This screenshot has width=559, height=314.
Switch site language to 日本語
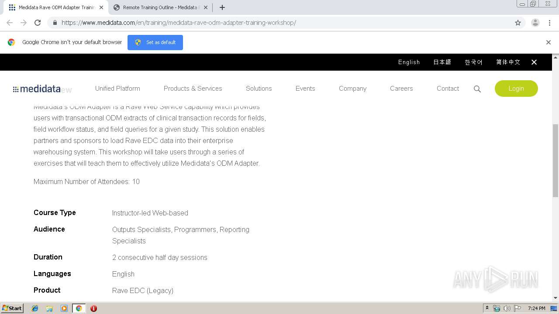tap(442, 62)
